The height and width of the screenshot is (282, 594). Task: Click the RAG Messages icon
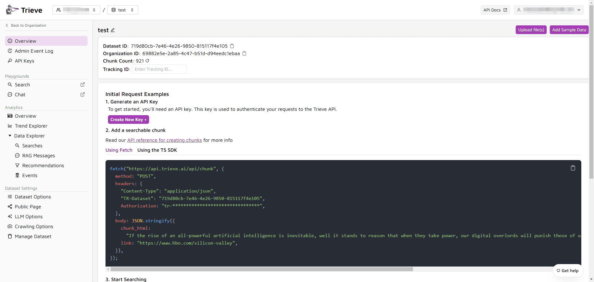[17, 155]
